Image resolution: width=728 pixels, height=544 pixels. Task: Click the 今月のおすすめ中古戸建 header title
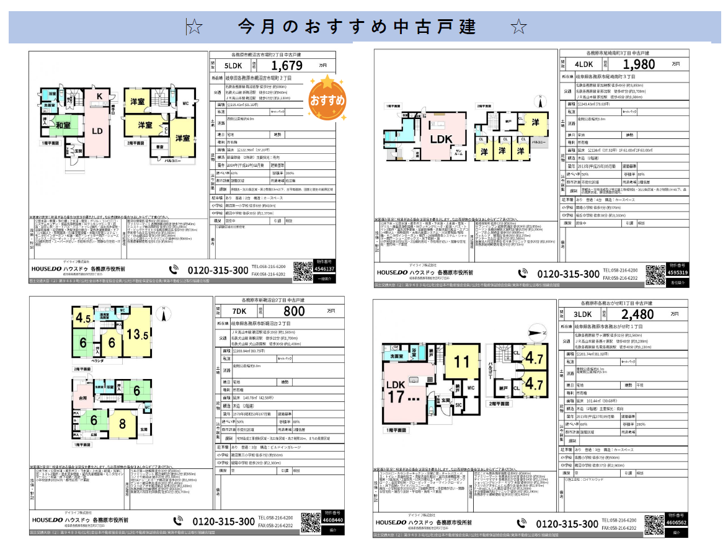click(357, 27)
